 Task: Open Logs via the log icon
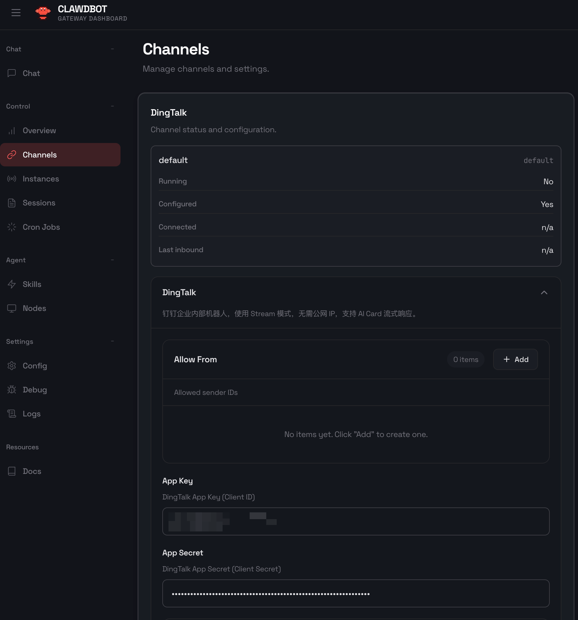tap(12, 414)
